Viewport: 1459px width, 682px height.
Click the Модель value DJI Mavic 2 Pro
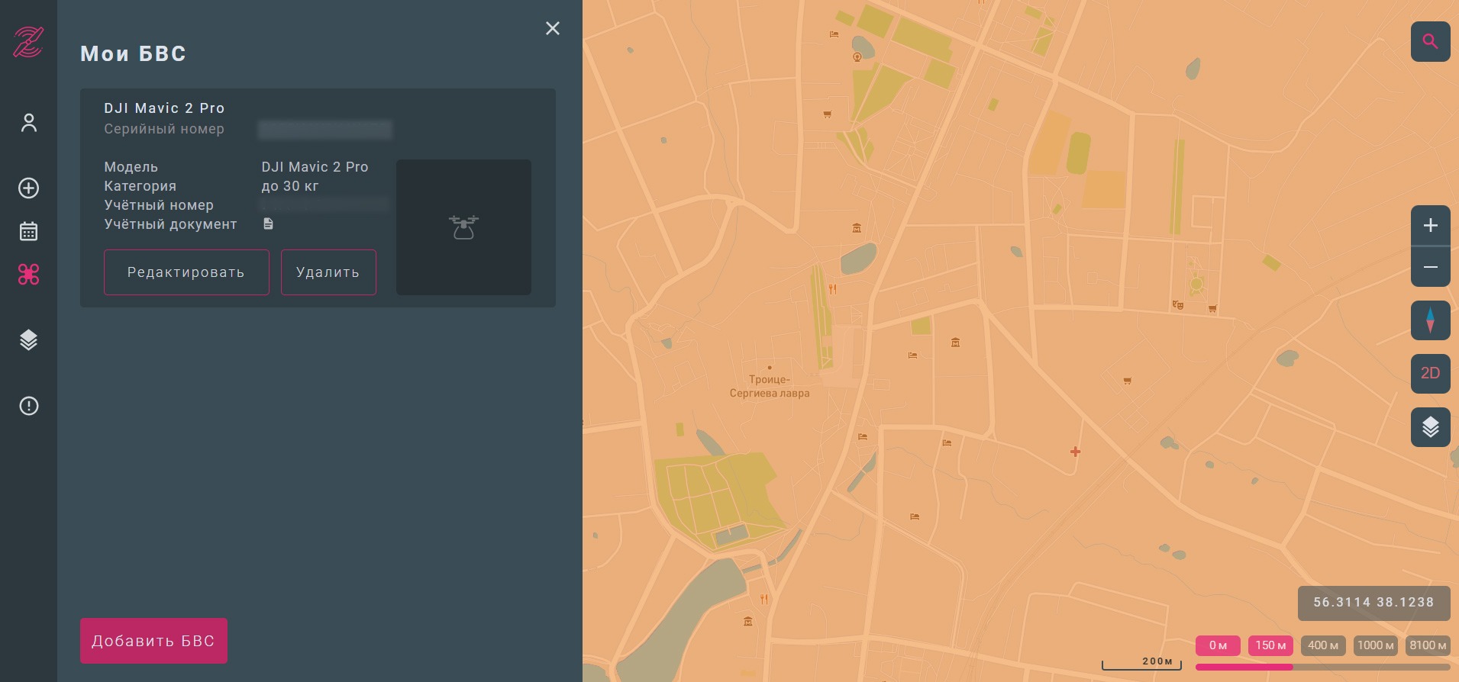click(x=315, y=167)
